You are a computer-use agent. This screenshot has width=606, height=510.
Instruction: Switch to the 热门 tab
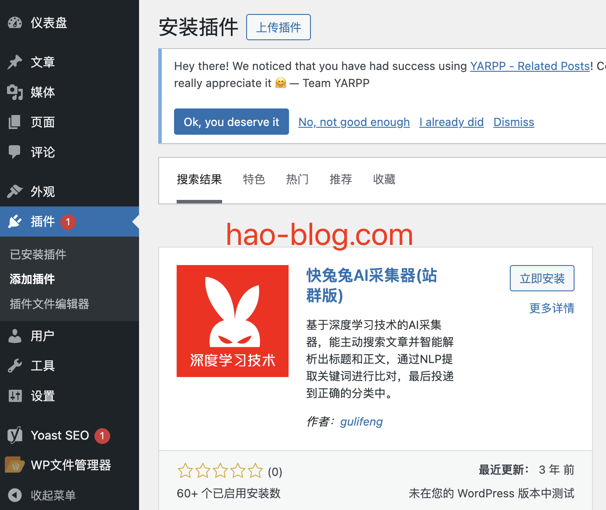point(297,179)
